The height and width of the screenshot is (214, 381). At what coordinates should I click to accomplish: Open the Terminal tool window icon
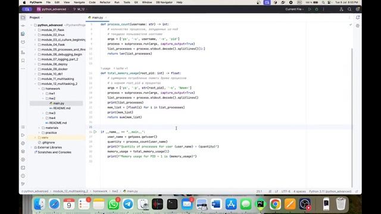point(23,168)
